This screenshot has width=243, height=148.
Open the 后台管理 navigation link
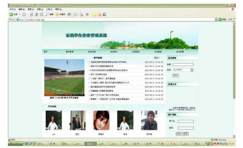[180, 52]
